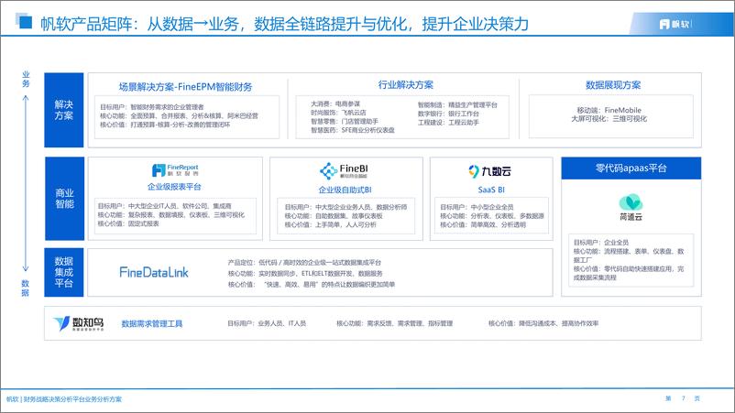Click the SaaS BI label

(491, 190)
